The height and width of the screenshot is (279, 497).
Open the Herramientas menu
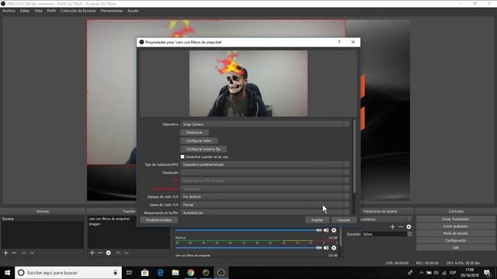(x=112, y=11)
